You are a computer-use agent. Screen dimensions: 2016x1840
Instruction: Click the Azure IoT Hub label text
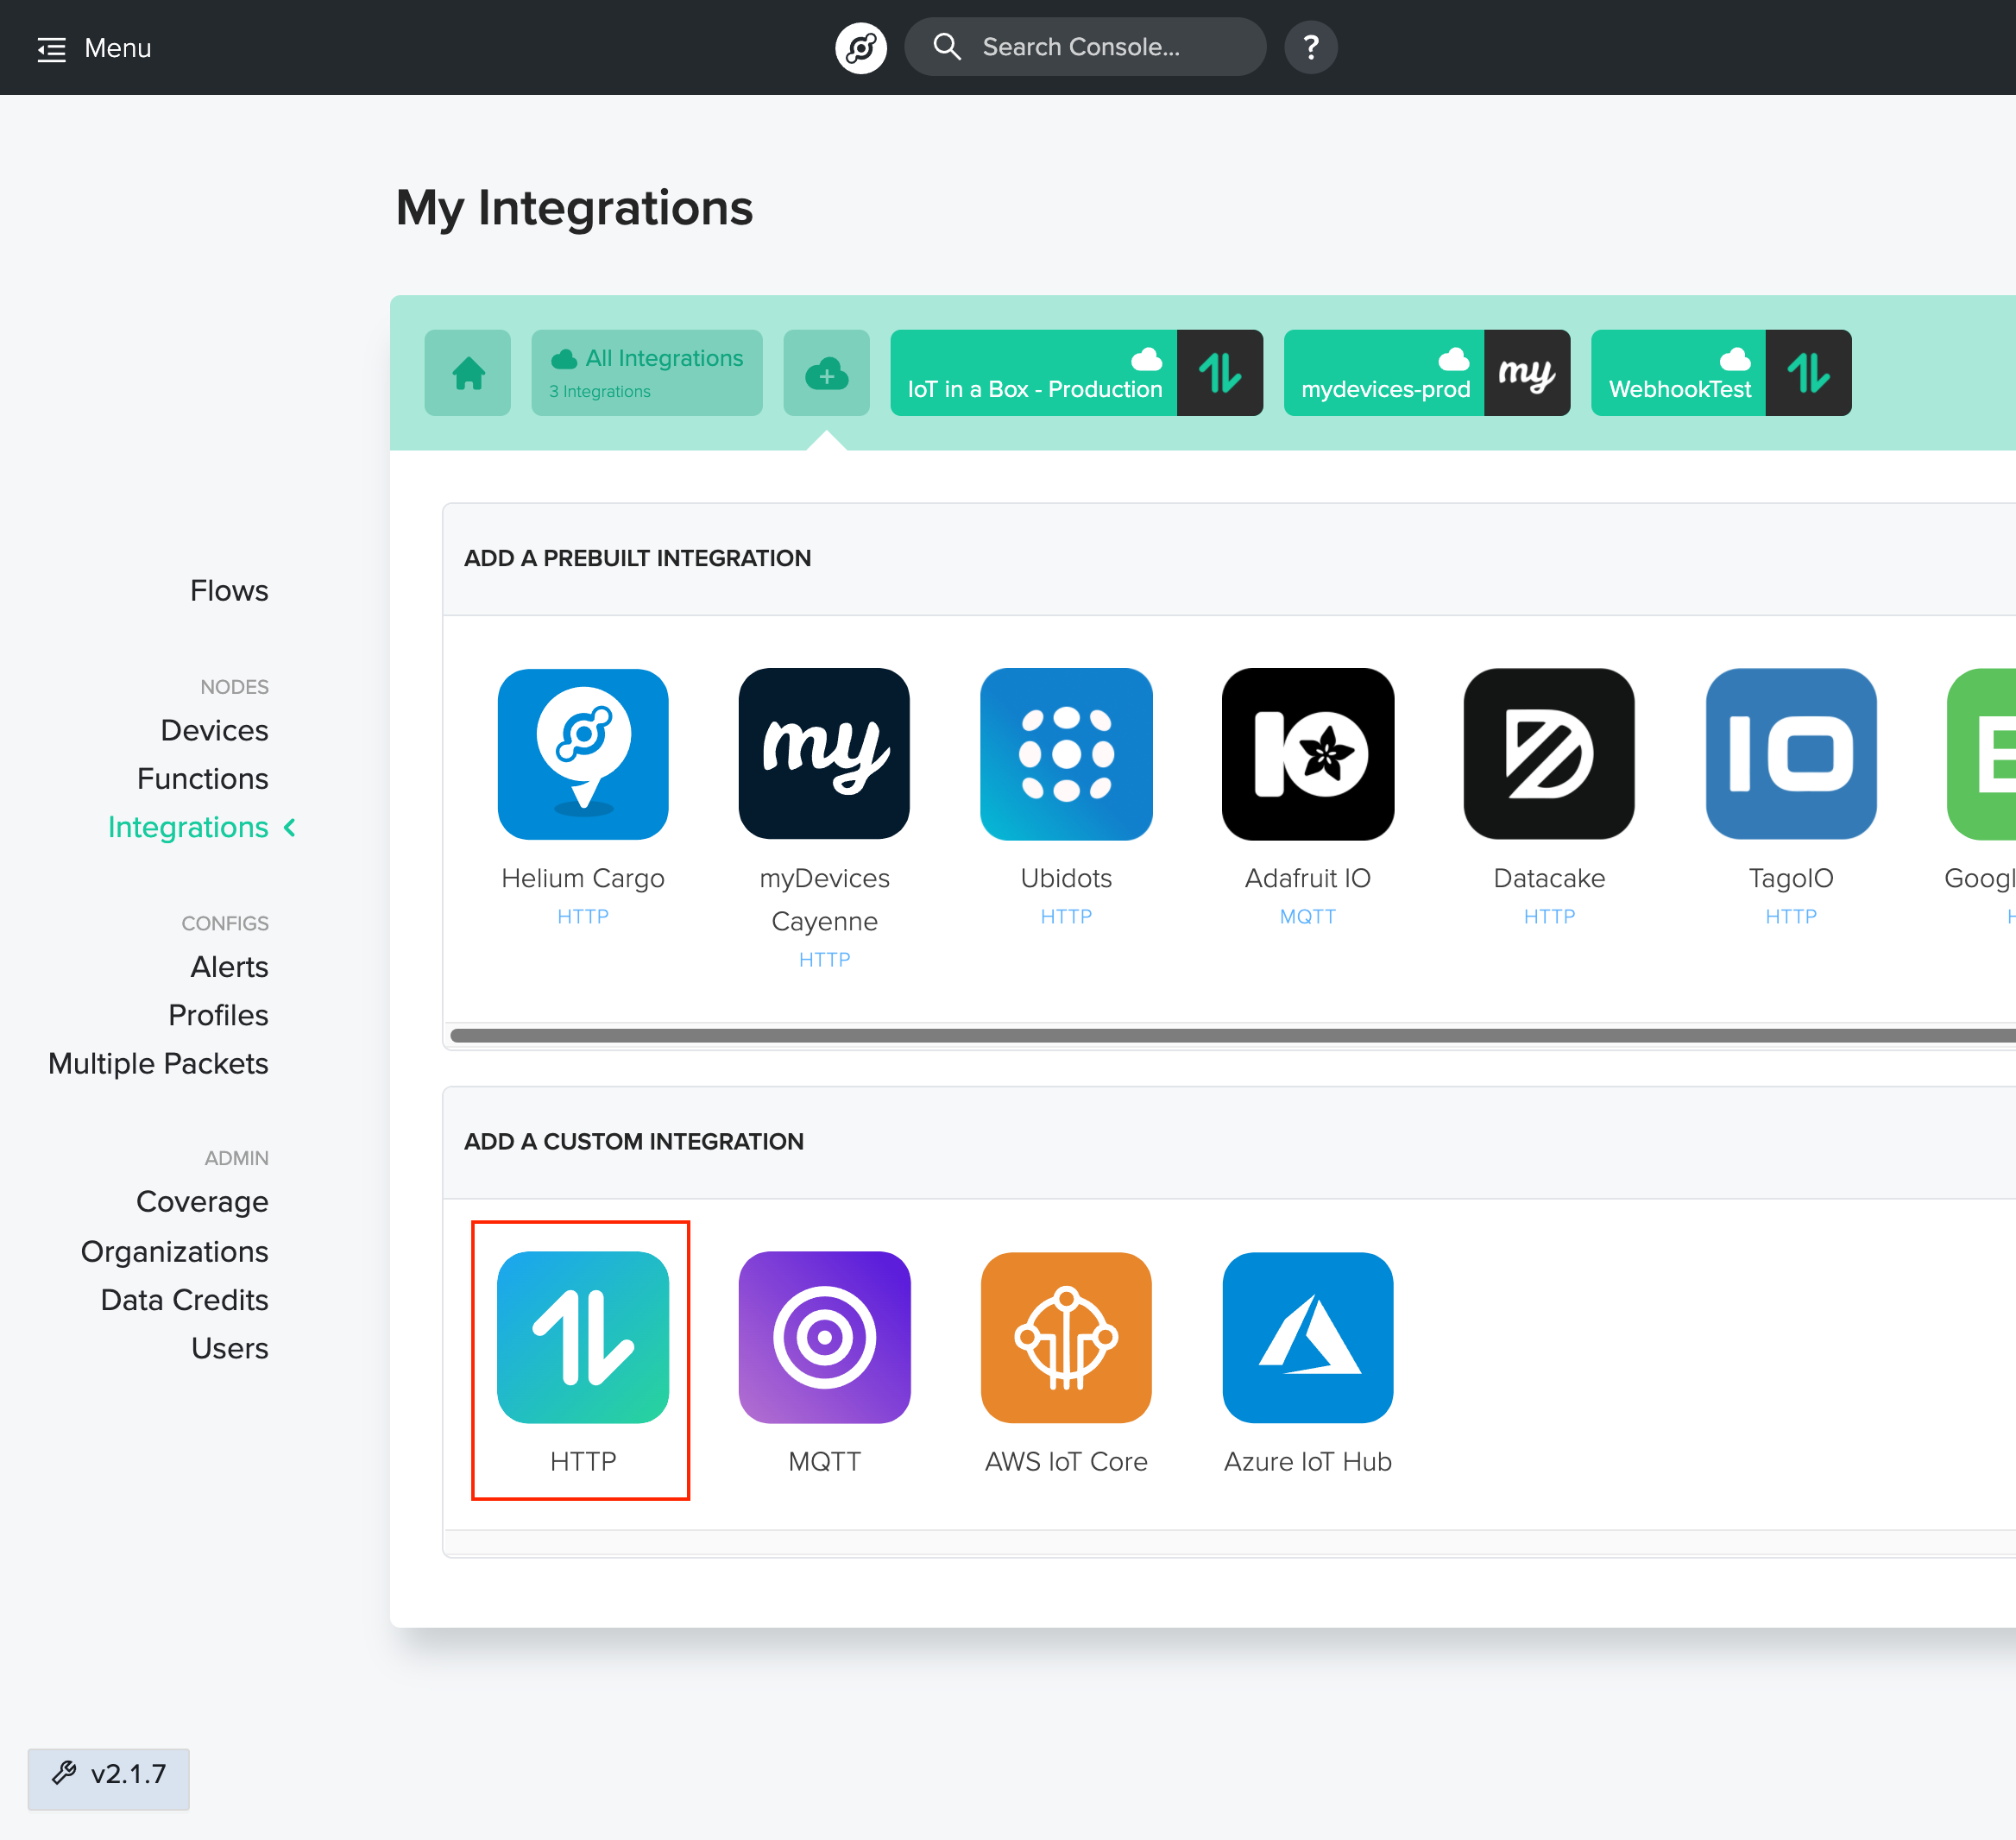click(1308, 1462)
